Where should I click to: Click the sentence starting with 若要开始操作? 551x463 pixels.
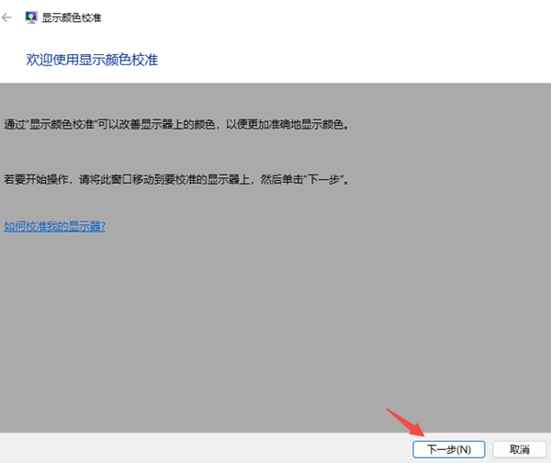[176, 179]
